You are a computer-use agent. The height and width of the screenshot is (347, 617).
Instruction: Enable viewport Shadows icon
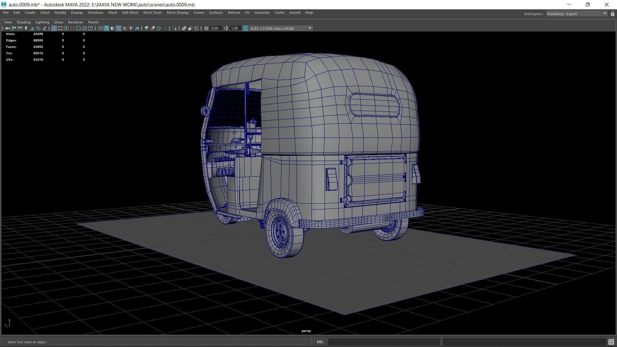pos(137,28)
